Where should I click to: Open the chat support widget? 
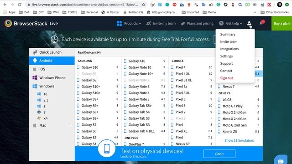tap(281, 160)
